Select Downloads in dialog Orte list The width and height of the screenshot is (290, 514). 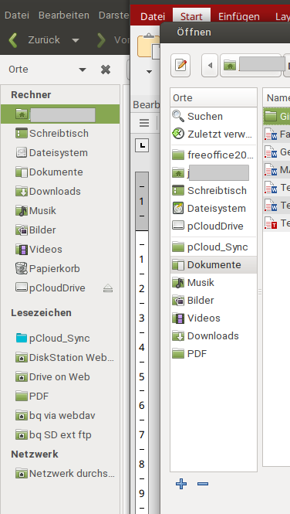214,336
